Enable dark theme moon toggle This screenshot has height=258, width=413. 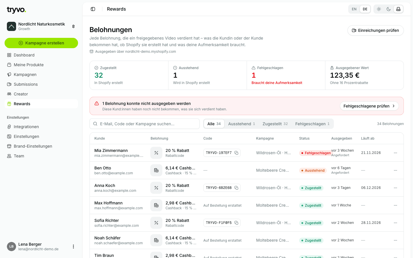389,9
